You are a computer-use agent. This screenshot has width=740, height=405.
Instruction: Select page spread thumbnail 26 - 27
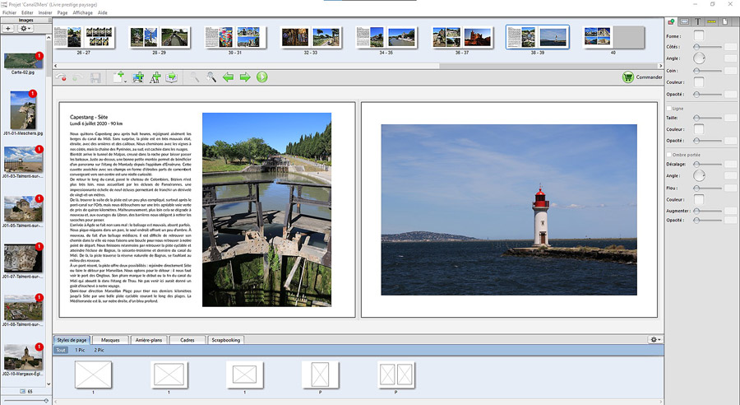coord(84,37)
